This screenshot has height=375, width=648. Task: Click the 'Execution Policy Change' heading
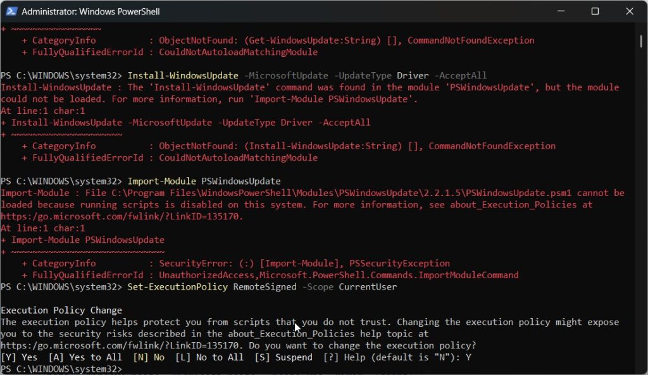tap(61, 310)
